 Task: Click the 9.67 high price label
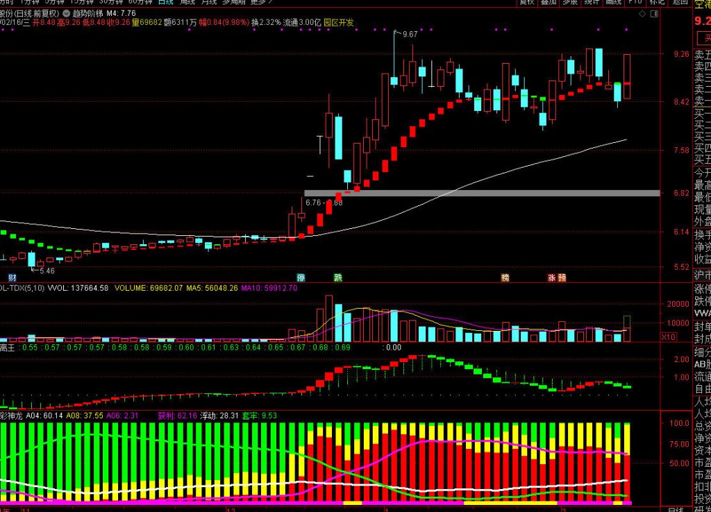[x=410, y=34]
